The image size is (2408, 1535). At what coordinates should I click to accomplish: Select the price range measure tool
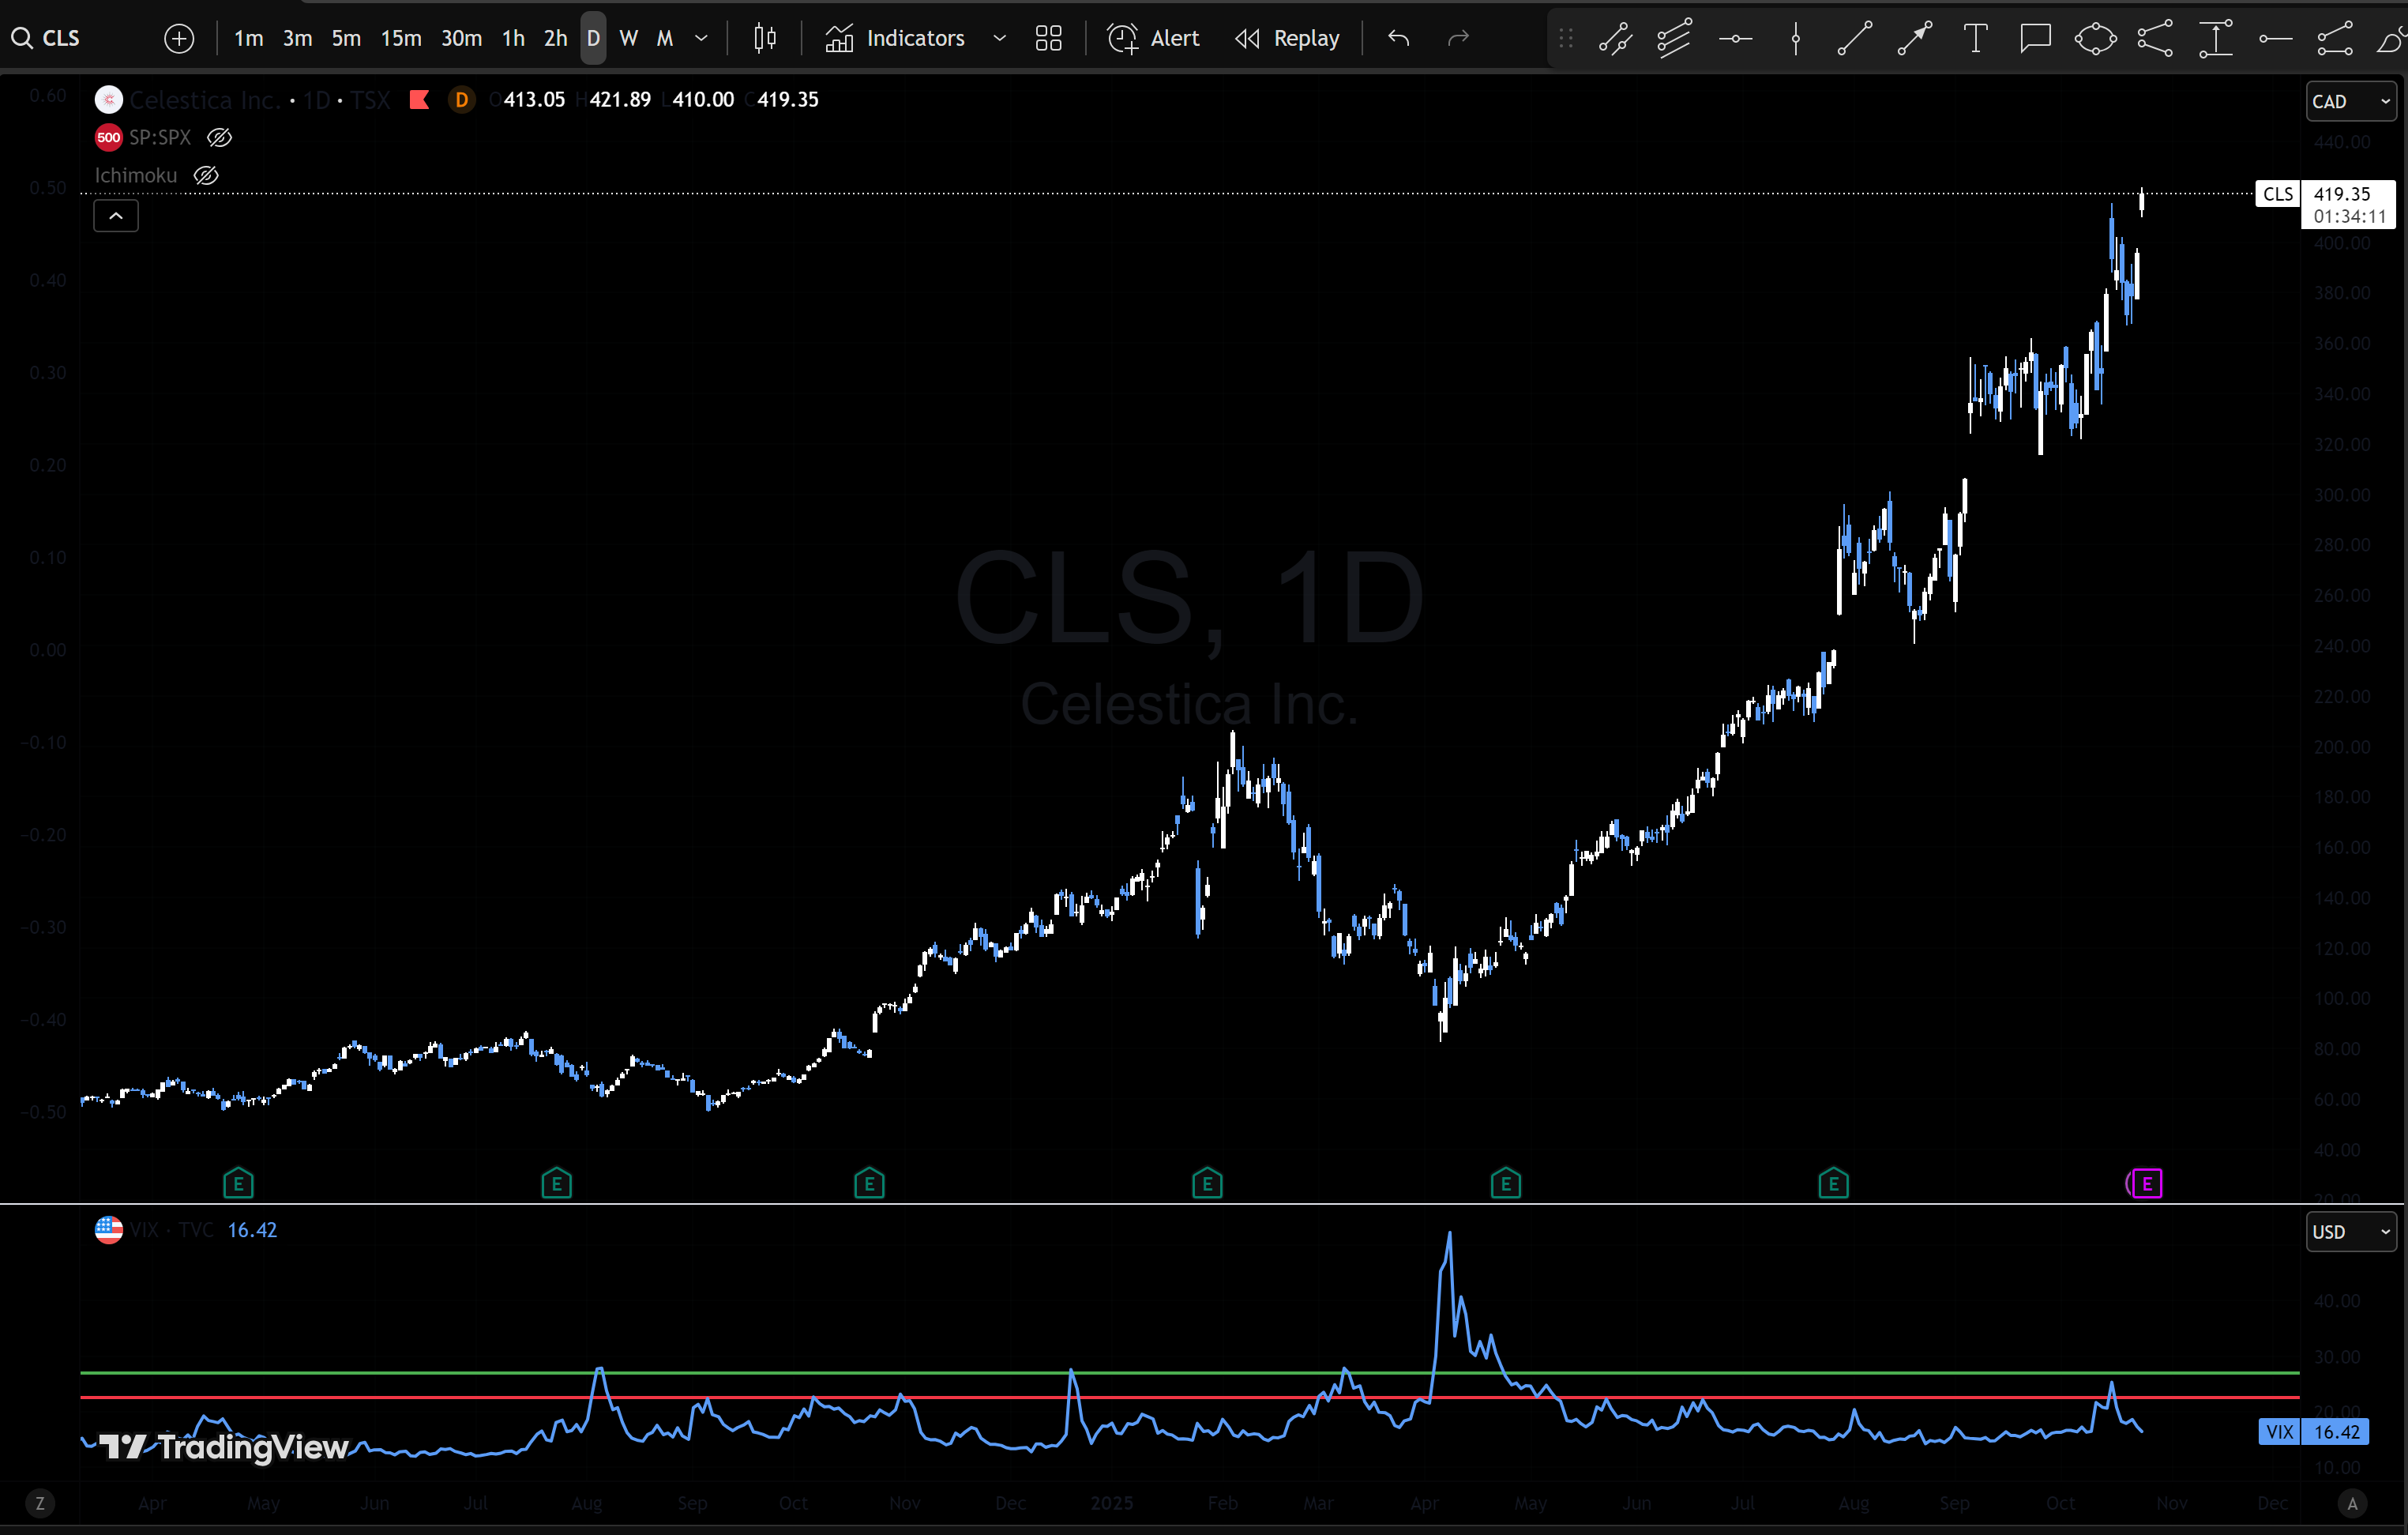[2215, 39]
